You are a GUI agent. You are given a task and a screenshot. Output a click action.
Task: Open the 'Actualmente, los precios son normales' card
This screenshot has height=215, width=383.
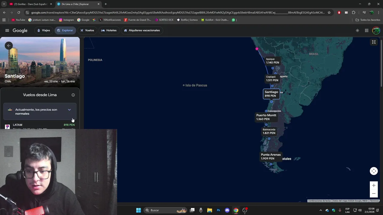coord(40,111)
